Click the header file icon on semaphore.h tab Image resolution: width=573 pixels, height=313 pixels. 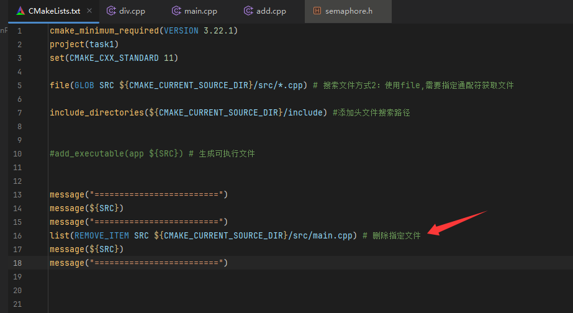pos(318,11)
